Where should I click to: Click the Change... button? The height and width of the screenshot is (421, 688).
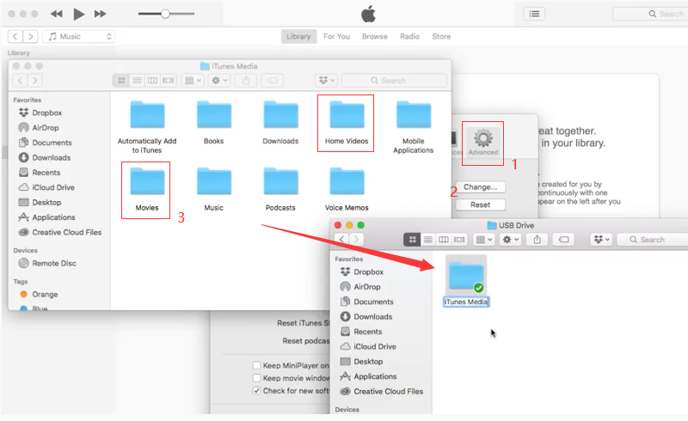pos(481,187)
